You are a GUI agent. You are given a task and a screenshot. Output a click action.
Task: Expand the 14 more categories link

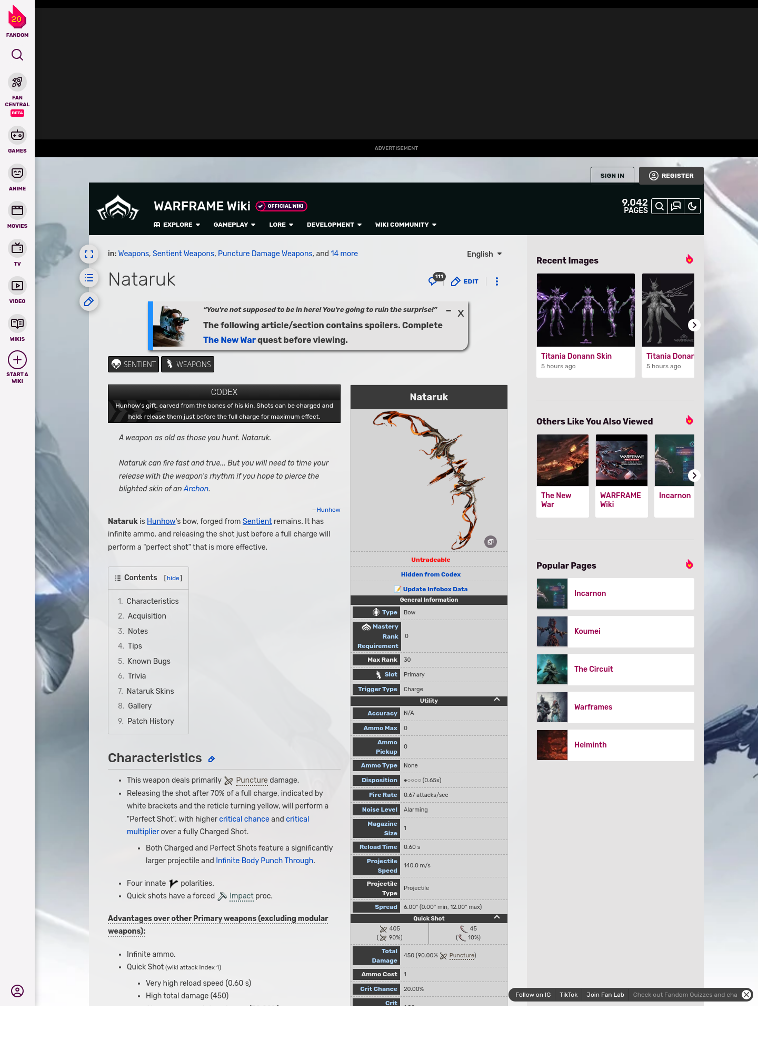(344, 254)
